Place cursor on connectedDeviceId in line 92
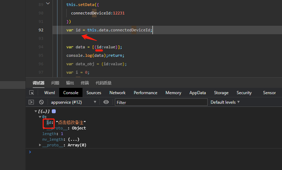This screenshot has width=282, height=170. tap(130, 30)
